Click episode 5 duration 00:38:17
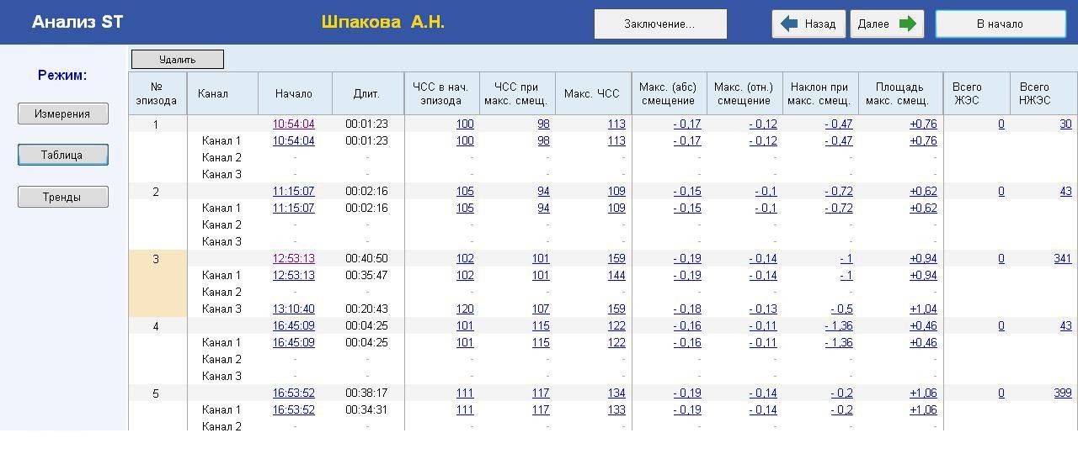The image size is (1078, 454). coord(366,393)
